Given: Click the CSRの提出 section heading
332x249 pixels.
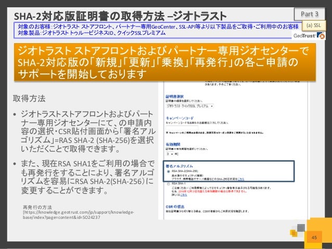Looking at the screenshot, I should tap(175, 206).
